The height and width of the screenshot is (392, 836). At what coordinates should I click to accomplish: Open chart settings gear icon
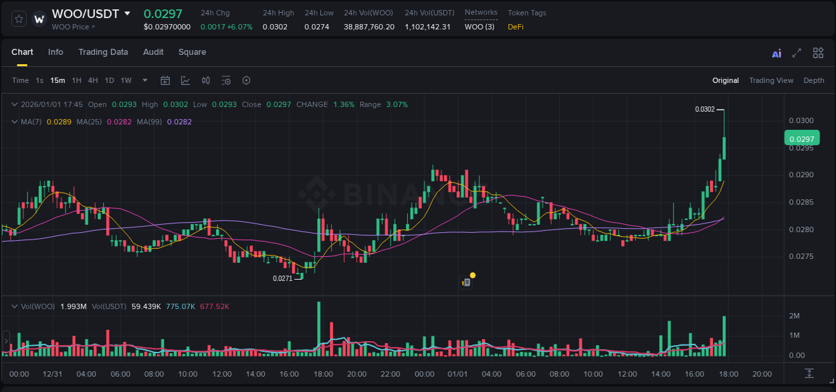pos(246,80)
